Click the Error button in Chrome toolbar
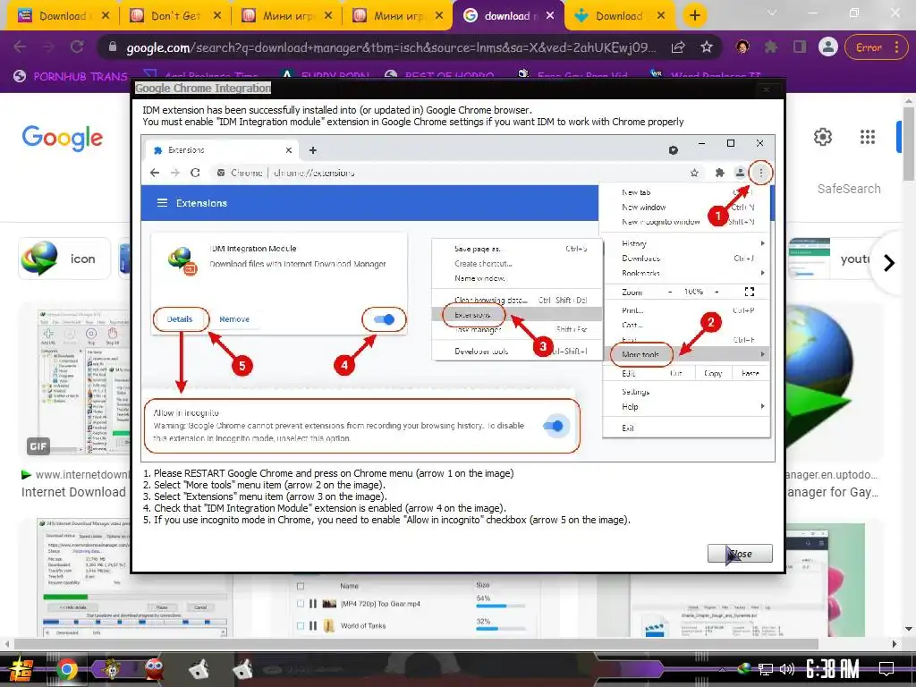 868,47
